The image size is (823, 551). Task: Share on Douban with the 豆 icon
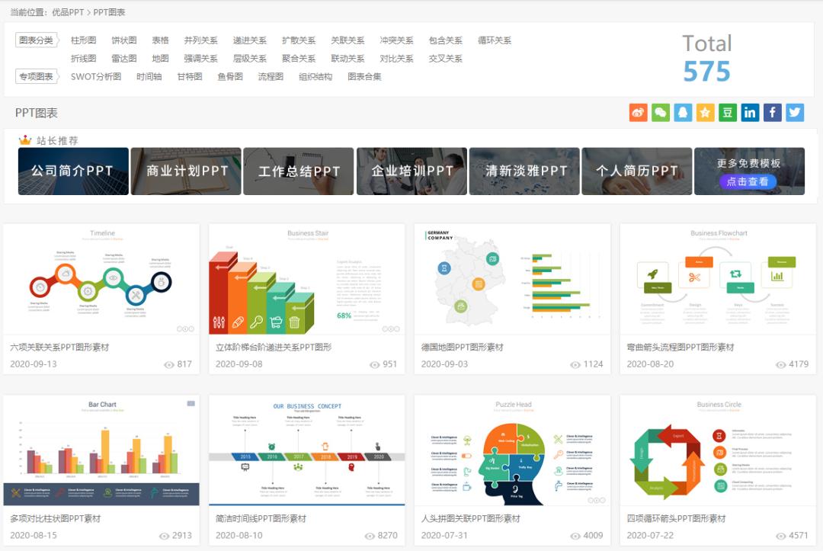pos(726,112)
